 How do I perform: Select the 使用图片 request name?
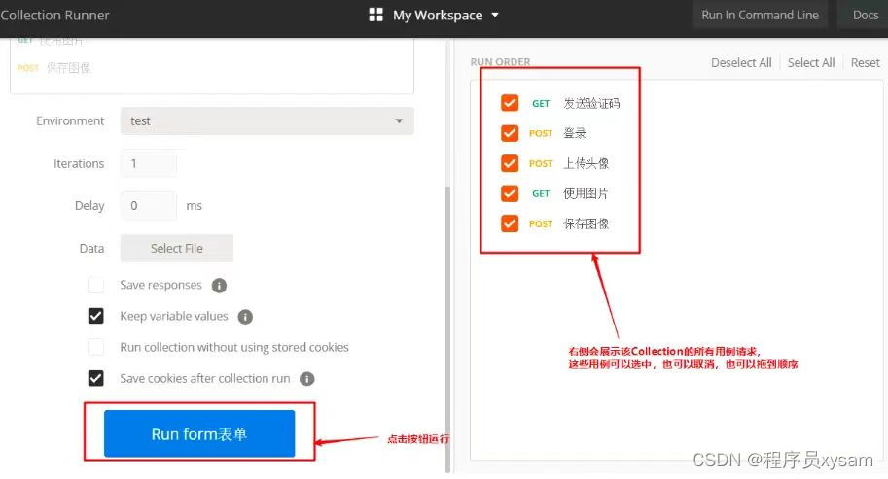[x=586, y=193]
